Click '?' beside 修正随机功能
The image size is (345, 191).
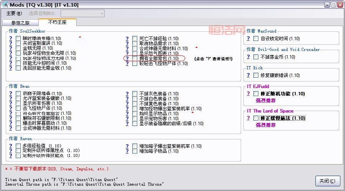point(248,93)
